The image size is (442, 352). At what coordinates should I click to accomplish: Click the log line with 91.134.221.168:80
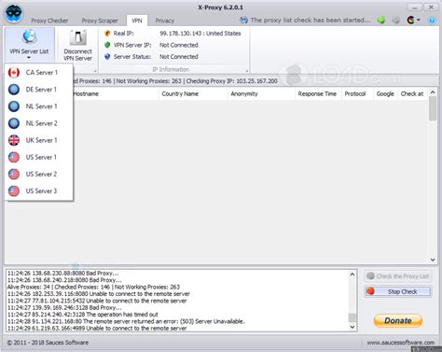click(126, 321)
